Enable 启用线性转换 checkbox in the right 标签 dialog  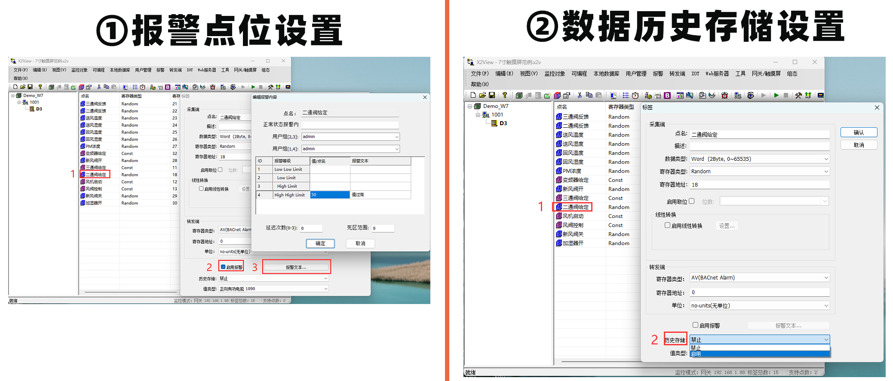(667, 225)
